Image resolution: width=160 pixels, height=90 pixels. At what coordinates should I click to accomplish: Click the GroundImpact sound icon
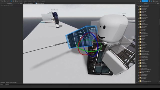pos(140,33)
